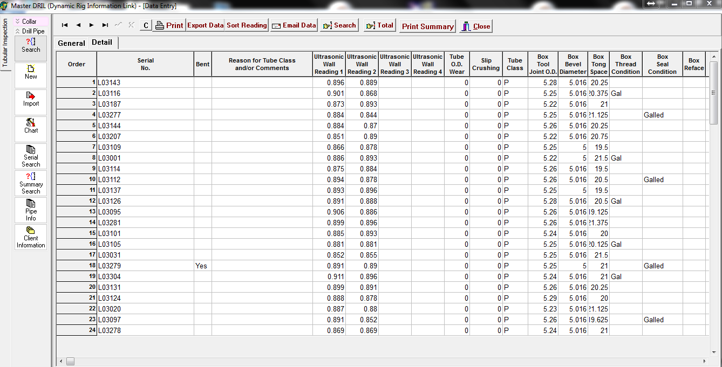722x367 pixels.
Task: Click the Reason for Tube Class header
Action: point(262,64)
